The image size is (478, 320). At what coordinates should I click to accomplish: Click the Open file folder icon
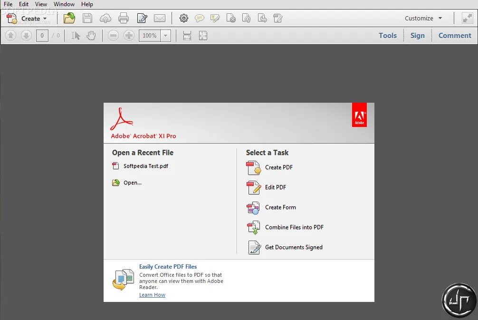point(69,18)
